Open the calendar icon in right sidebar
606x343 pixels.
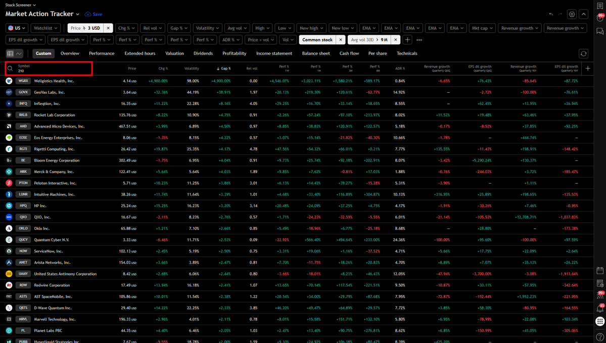pos(600,271)
